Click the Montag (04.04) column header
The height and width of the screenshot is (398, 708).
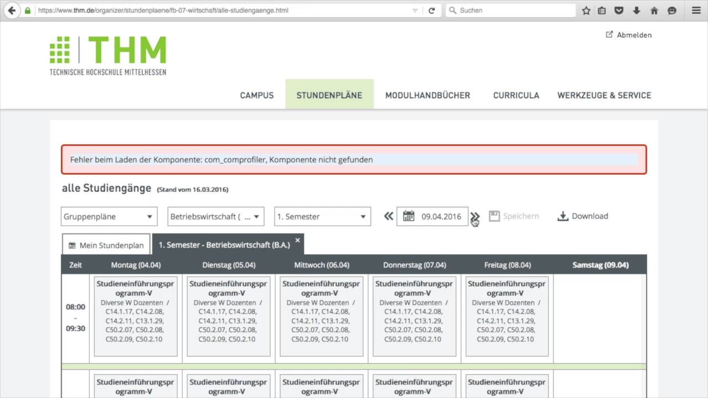click(136, 265)
